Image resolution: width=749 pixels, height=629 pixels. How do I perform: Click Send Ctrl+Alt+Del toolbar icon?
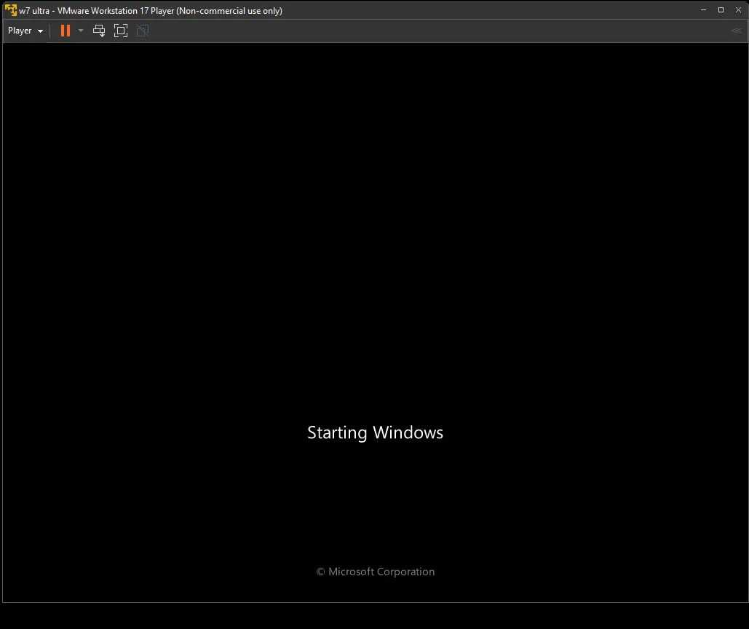(x=99, y=31)
